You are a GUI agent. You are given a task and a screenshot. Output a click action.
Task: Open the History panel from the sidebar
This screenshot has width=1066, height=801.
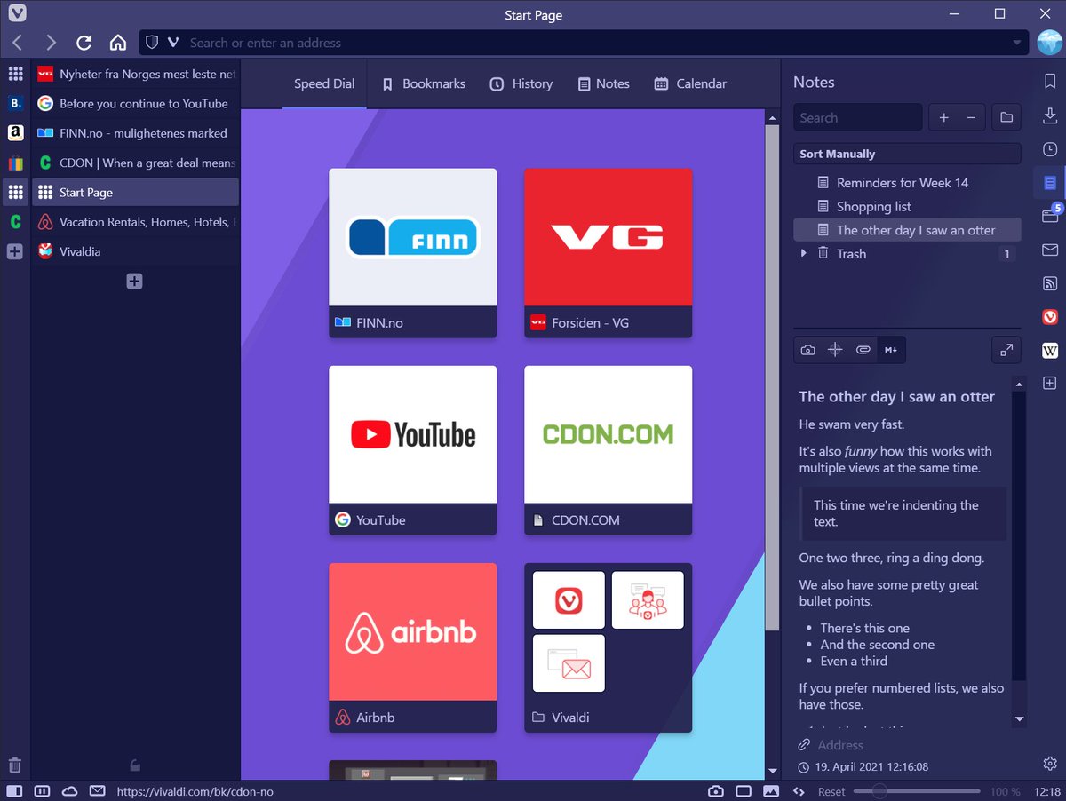[x=1050, y=149]
